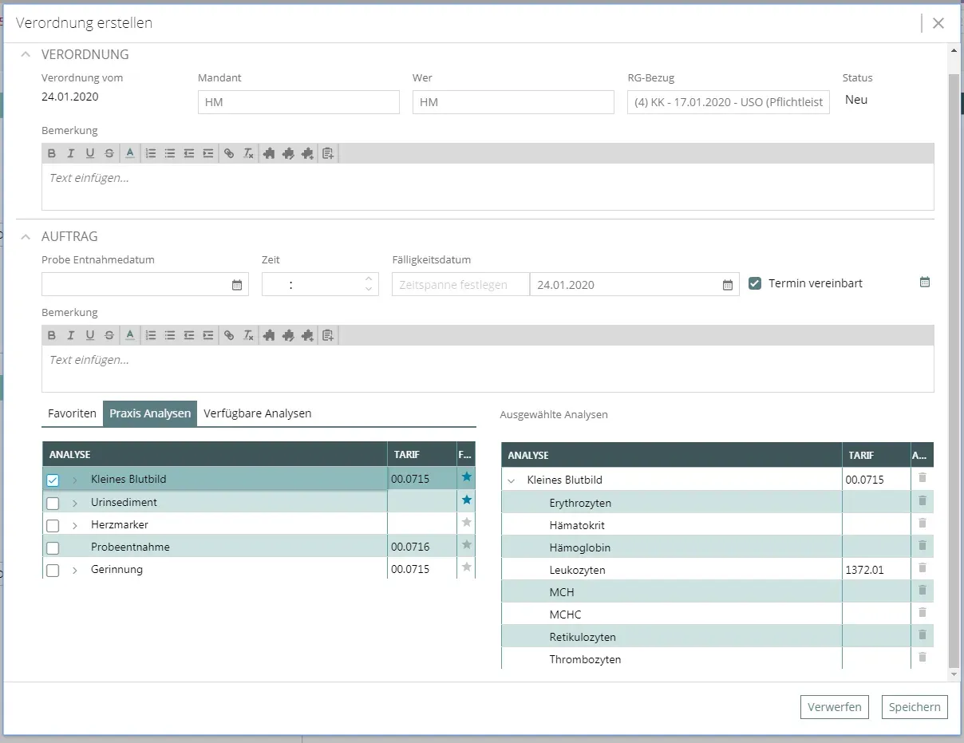Check the Urinsediment checkbox
This screenshot has width=964, height=743.
(53, 504)
